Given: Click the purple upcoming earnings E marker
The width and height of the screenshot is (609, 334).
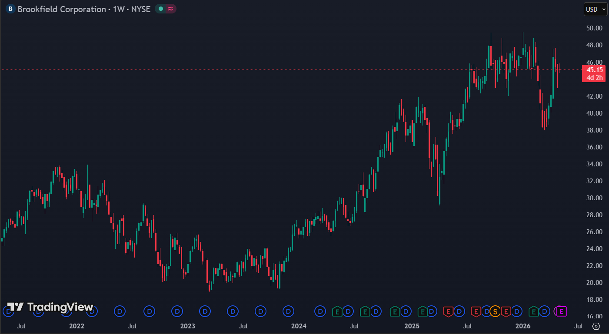Looking at the screenshot, I should (x=562, y=311).
